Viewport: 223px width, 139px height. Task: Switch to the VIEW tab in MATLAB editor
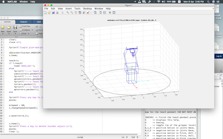tap(39, 22)
